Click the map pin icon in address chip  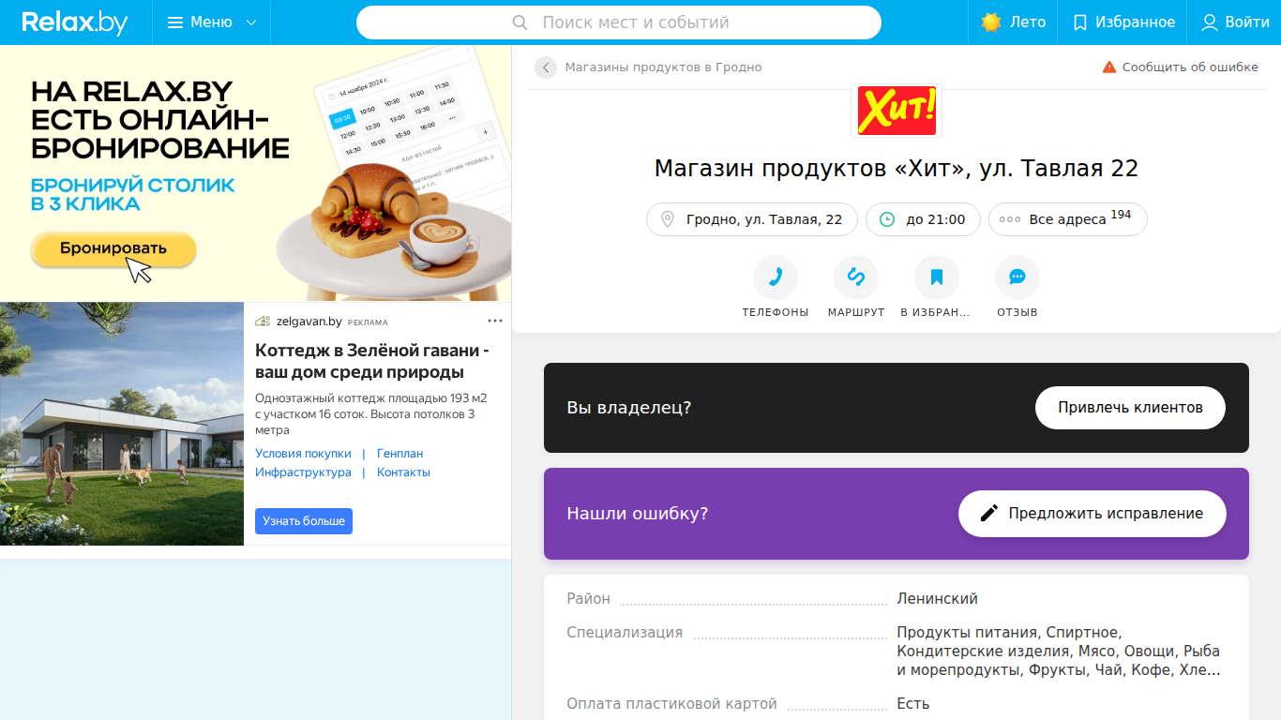(668, 219)
